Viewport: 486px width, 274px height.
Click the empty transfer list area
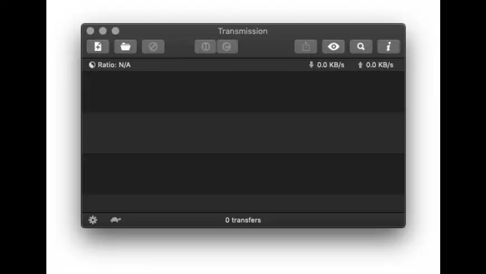[x=244, y=142]
